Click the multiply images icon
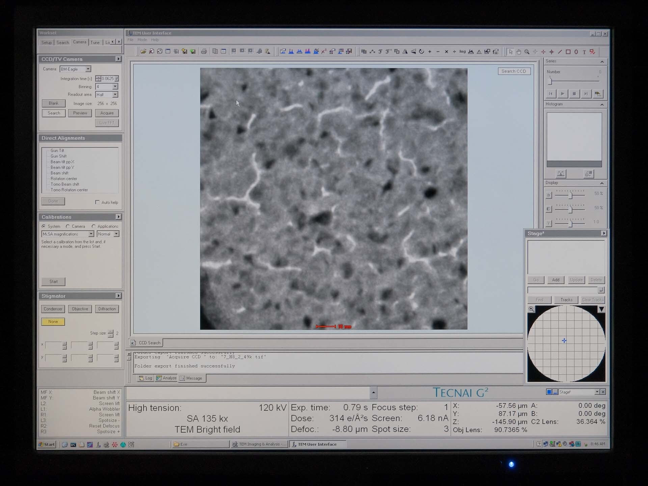Image resolution: width=648 pixels, height=486 pixels. 446,52
